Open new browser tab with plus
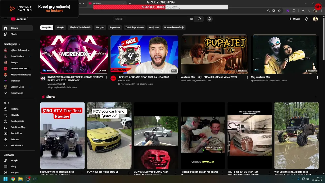This screenshot has height=183, width=325. [130, 3]
